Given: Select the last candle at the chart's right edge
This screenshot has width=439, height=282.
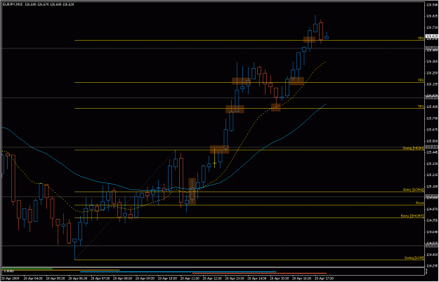Looking at the screenshot, I should 327,36.
